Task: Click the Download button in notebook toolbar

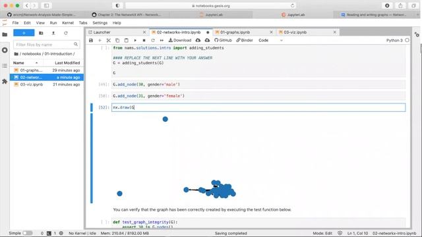Action: pos(180,40)
